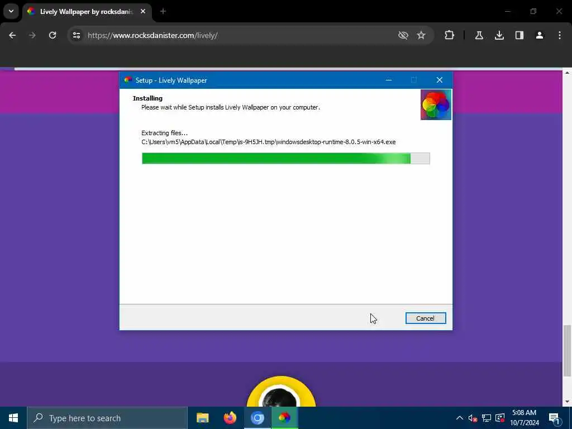Click the tracking protection eye icon
The height and width of the screenshot is (429, 572).
click(x=403, y=35)
